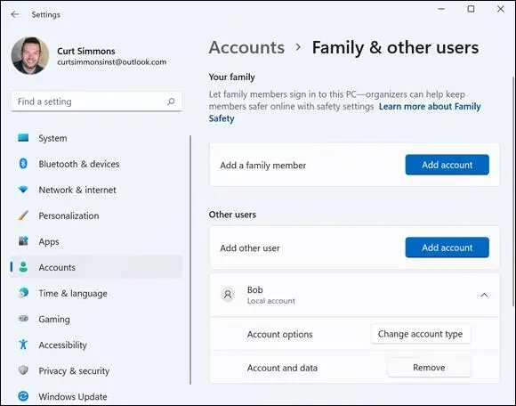
Task: Click the Network & internet wifi icon
Action: [23, 190]
